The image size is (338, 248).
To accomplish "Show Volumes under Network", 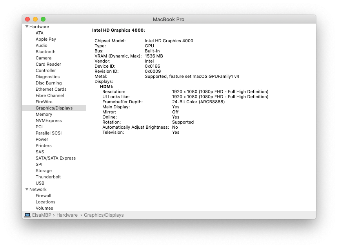I will [44, 208].
